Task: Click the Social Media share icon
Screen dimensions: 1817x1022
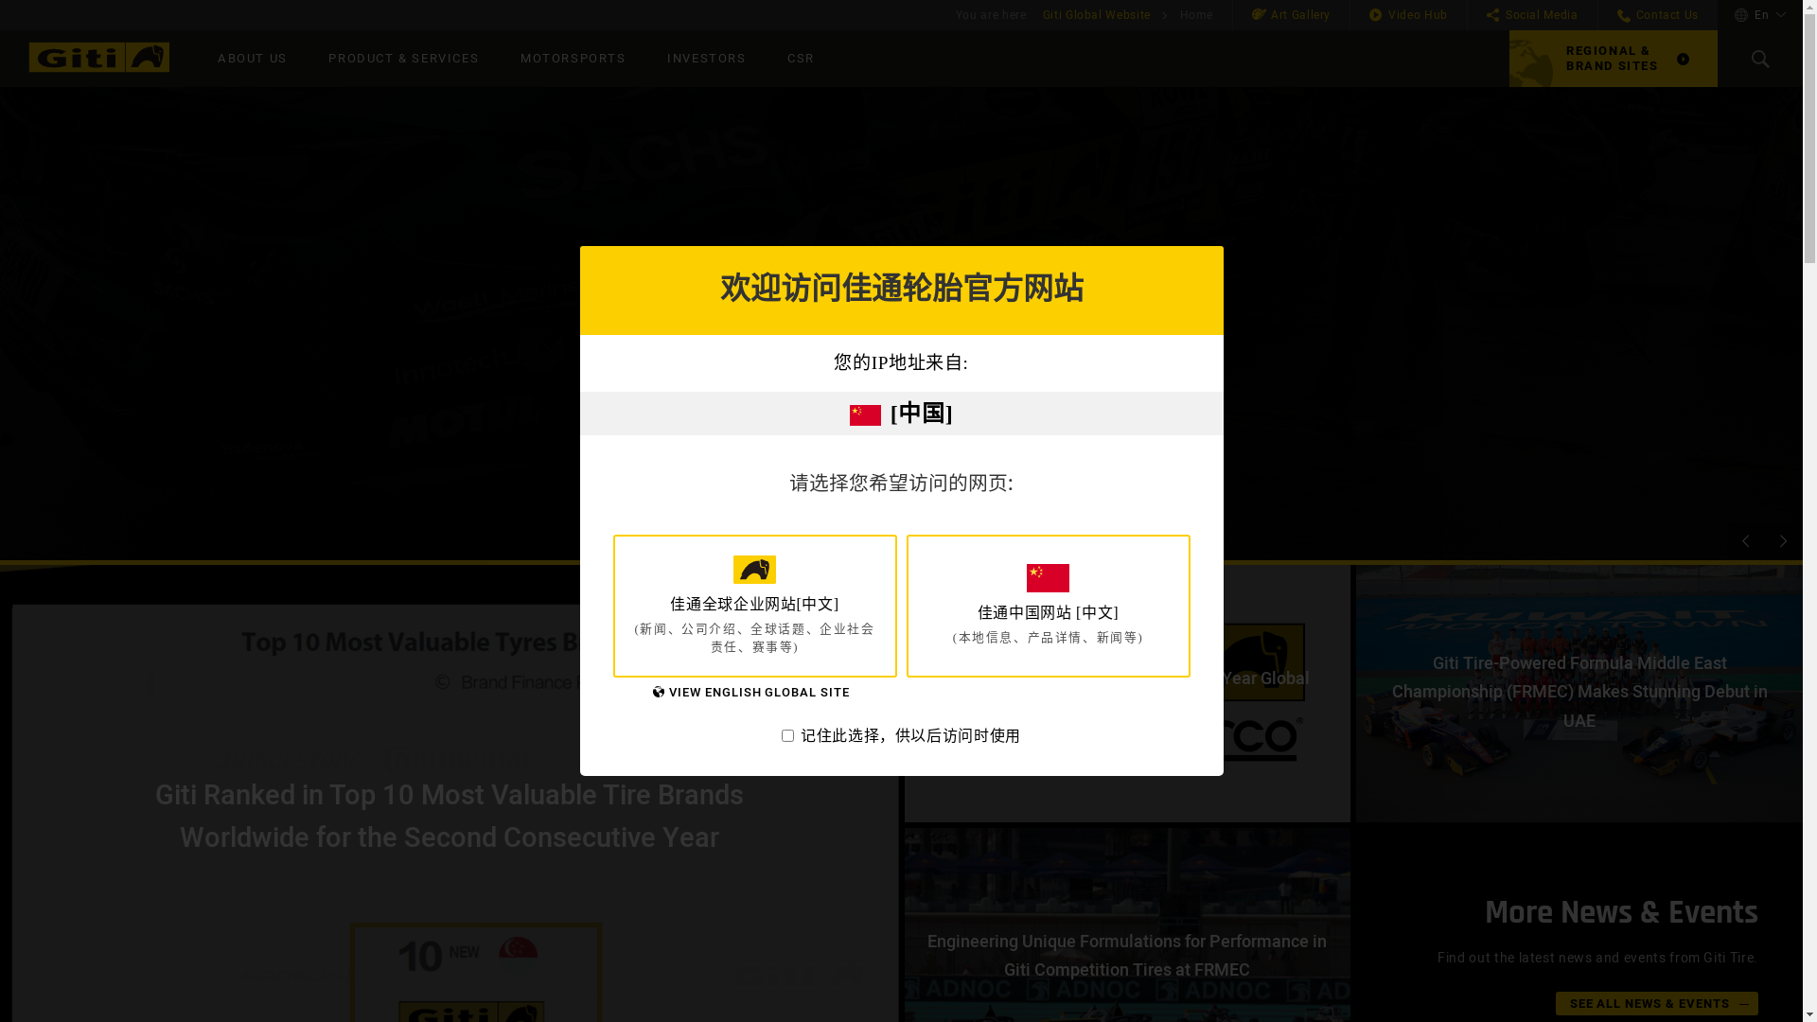Action: (x=1492, y=15)
